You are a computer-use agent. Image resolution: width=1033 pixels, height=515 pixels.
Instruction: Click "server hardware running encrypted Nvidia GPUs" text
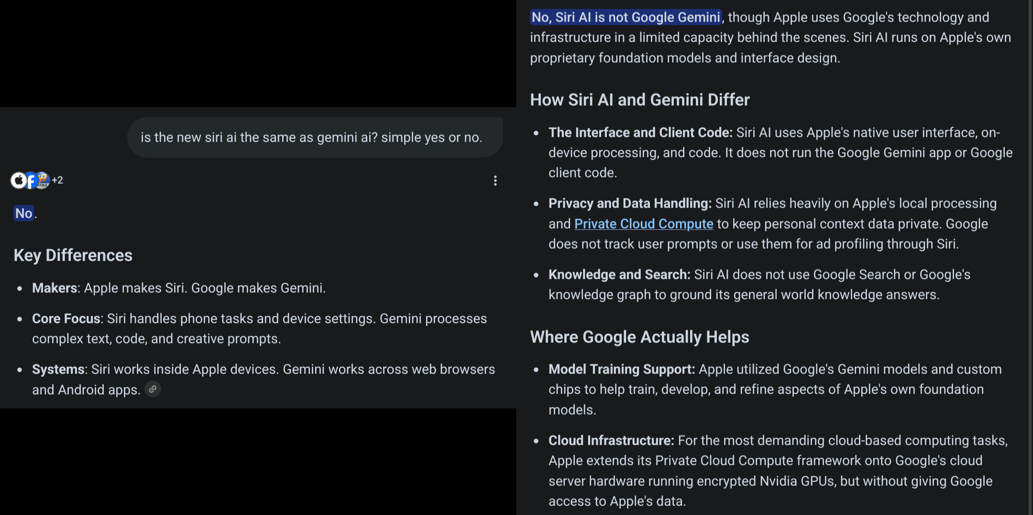click(x=692, y=481)
